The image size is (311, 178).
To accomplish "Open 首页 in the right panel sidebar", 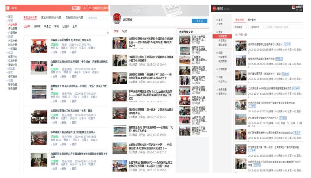I will tap(219, 20).
